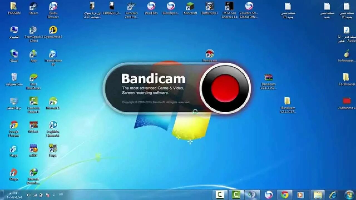Image resolution: width=356 pixels, height=200 pixels.
Task: Open Internet Explorer from the taskbar
Action: pos(333,195)
